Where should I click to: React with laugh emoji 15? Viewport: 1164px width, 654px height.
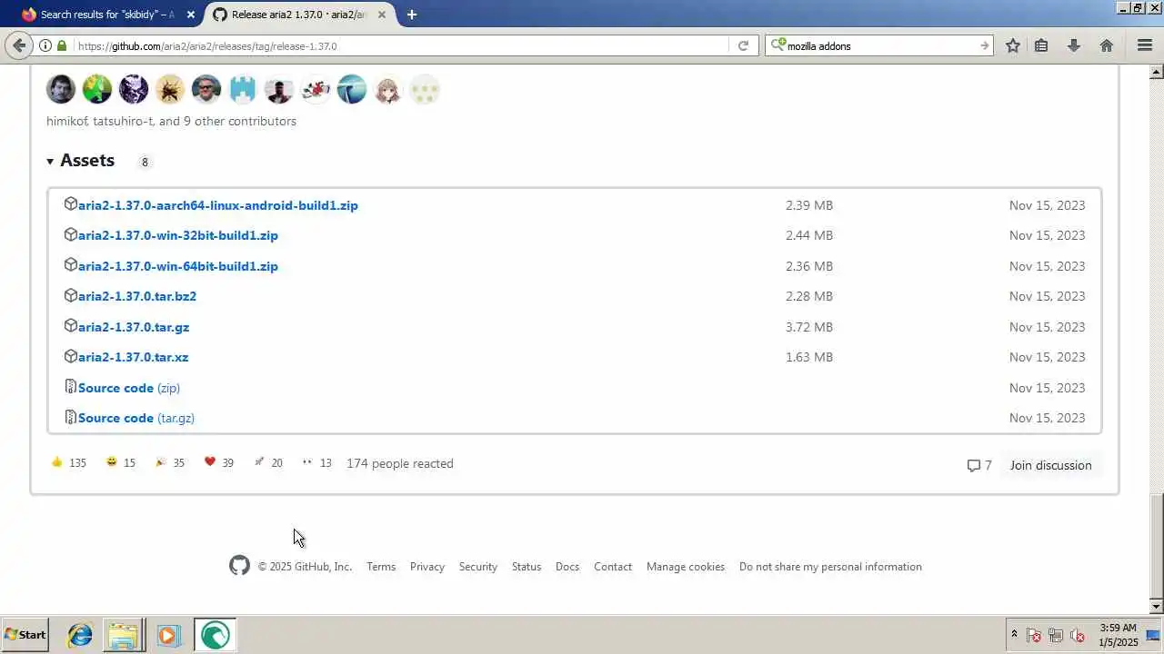point(120,463)
